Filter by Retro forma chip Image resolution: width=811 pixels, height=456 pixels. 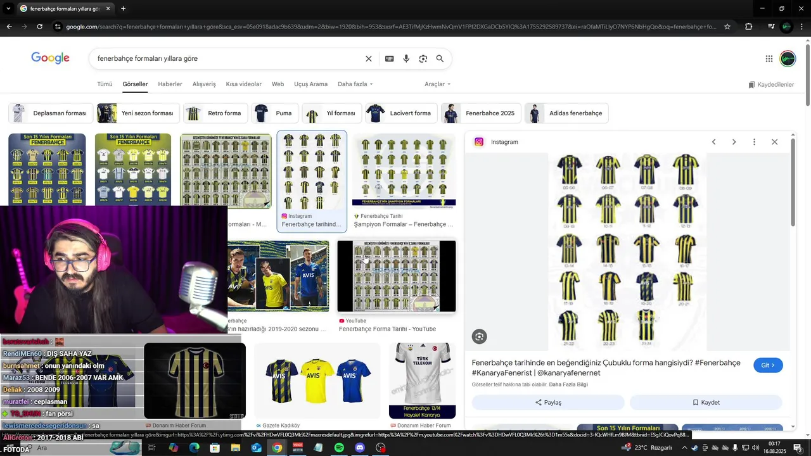(215, 113)
